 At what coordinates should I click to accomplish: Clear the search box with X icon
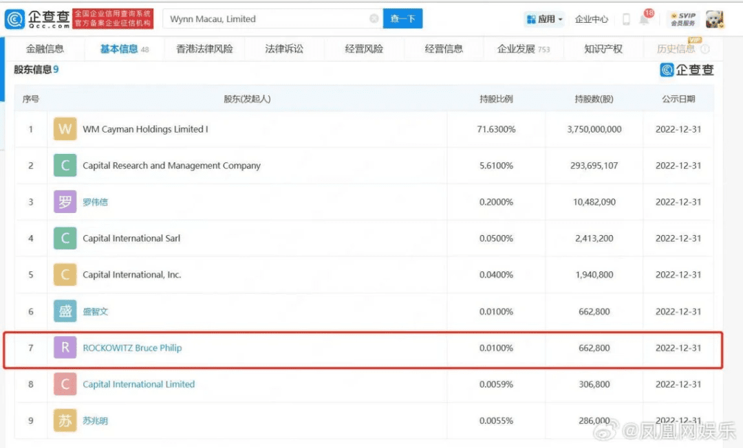point(374,19)
